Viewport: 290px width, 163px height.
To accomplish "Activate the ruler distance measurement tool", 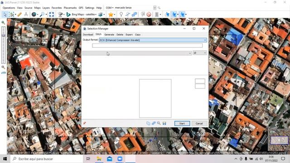I will [x=19, y=14].
